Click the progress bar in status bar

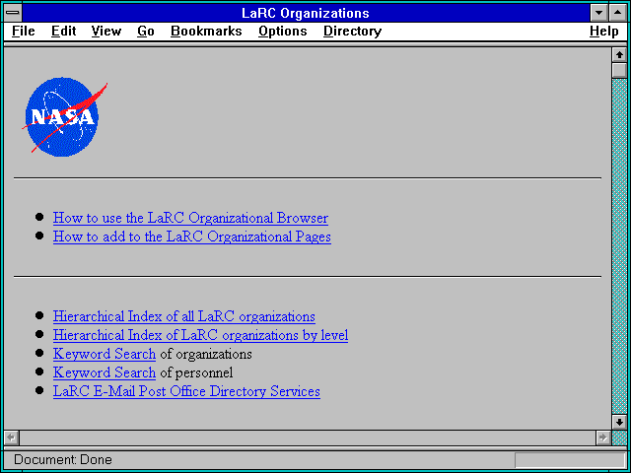tap(570, 460)
